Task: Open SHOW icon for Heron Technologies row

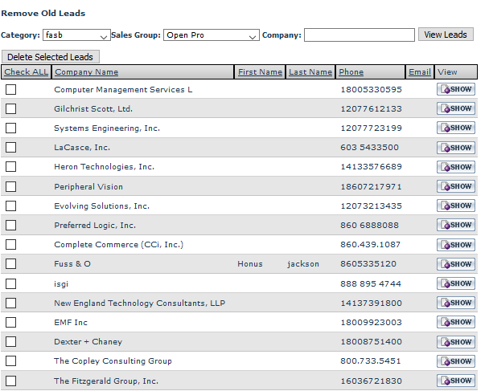Action: point(455,167)
